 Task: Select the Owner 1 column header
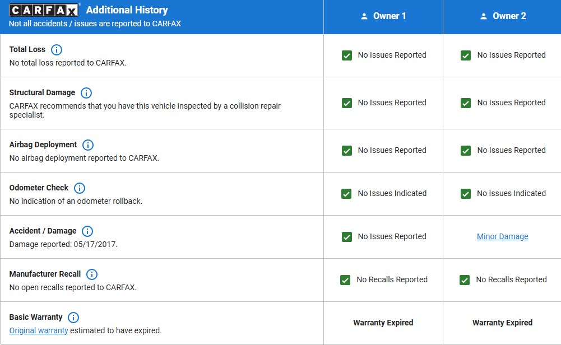coord(383,17)
